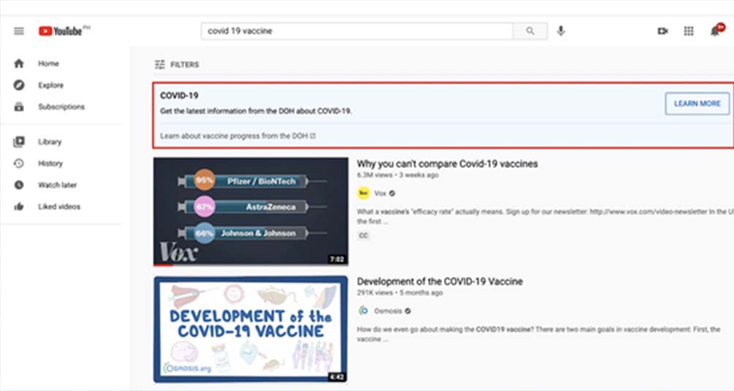Click the COVID-19 info panel heading
734x391 pixels.
pos(179,96)
